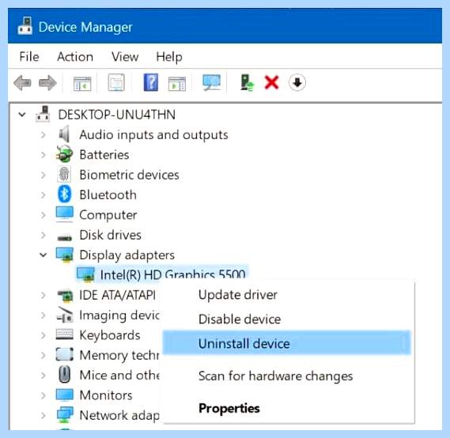Click the Mice and other pointing devices icon
This screenshot has height=438, width=450.
[65, 374]
